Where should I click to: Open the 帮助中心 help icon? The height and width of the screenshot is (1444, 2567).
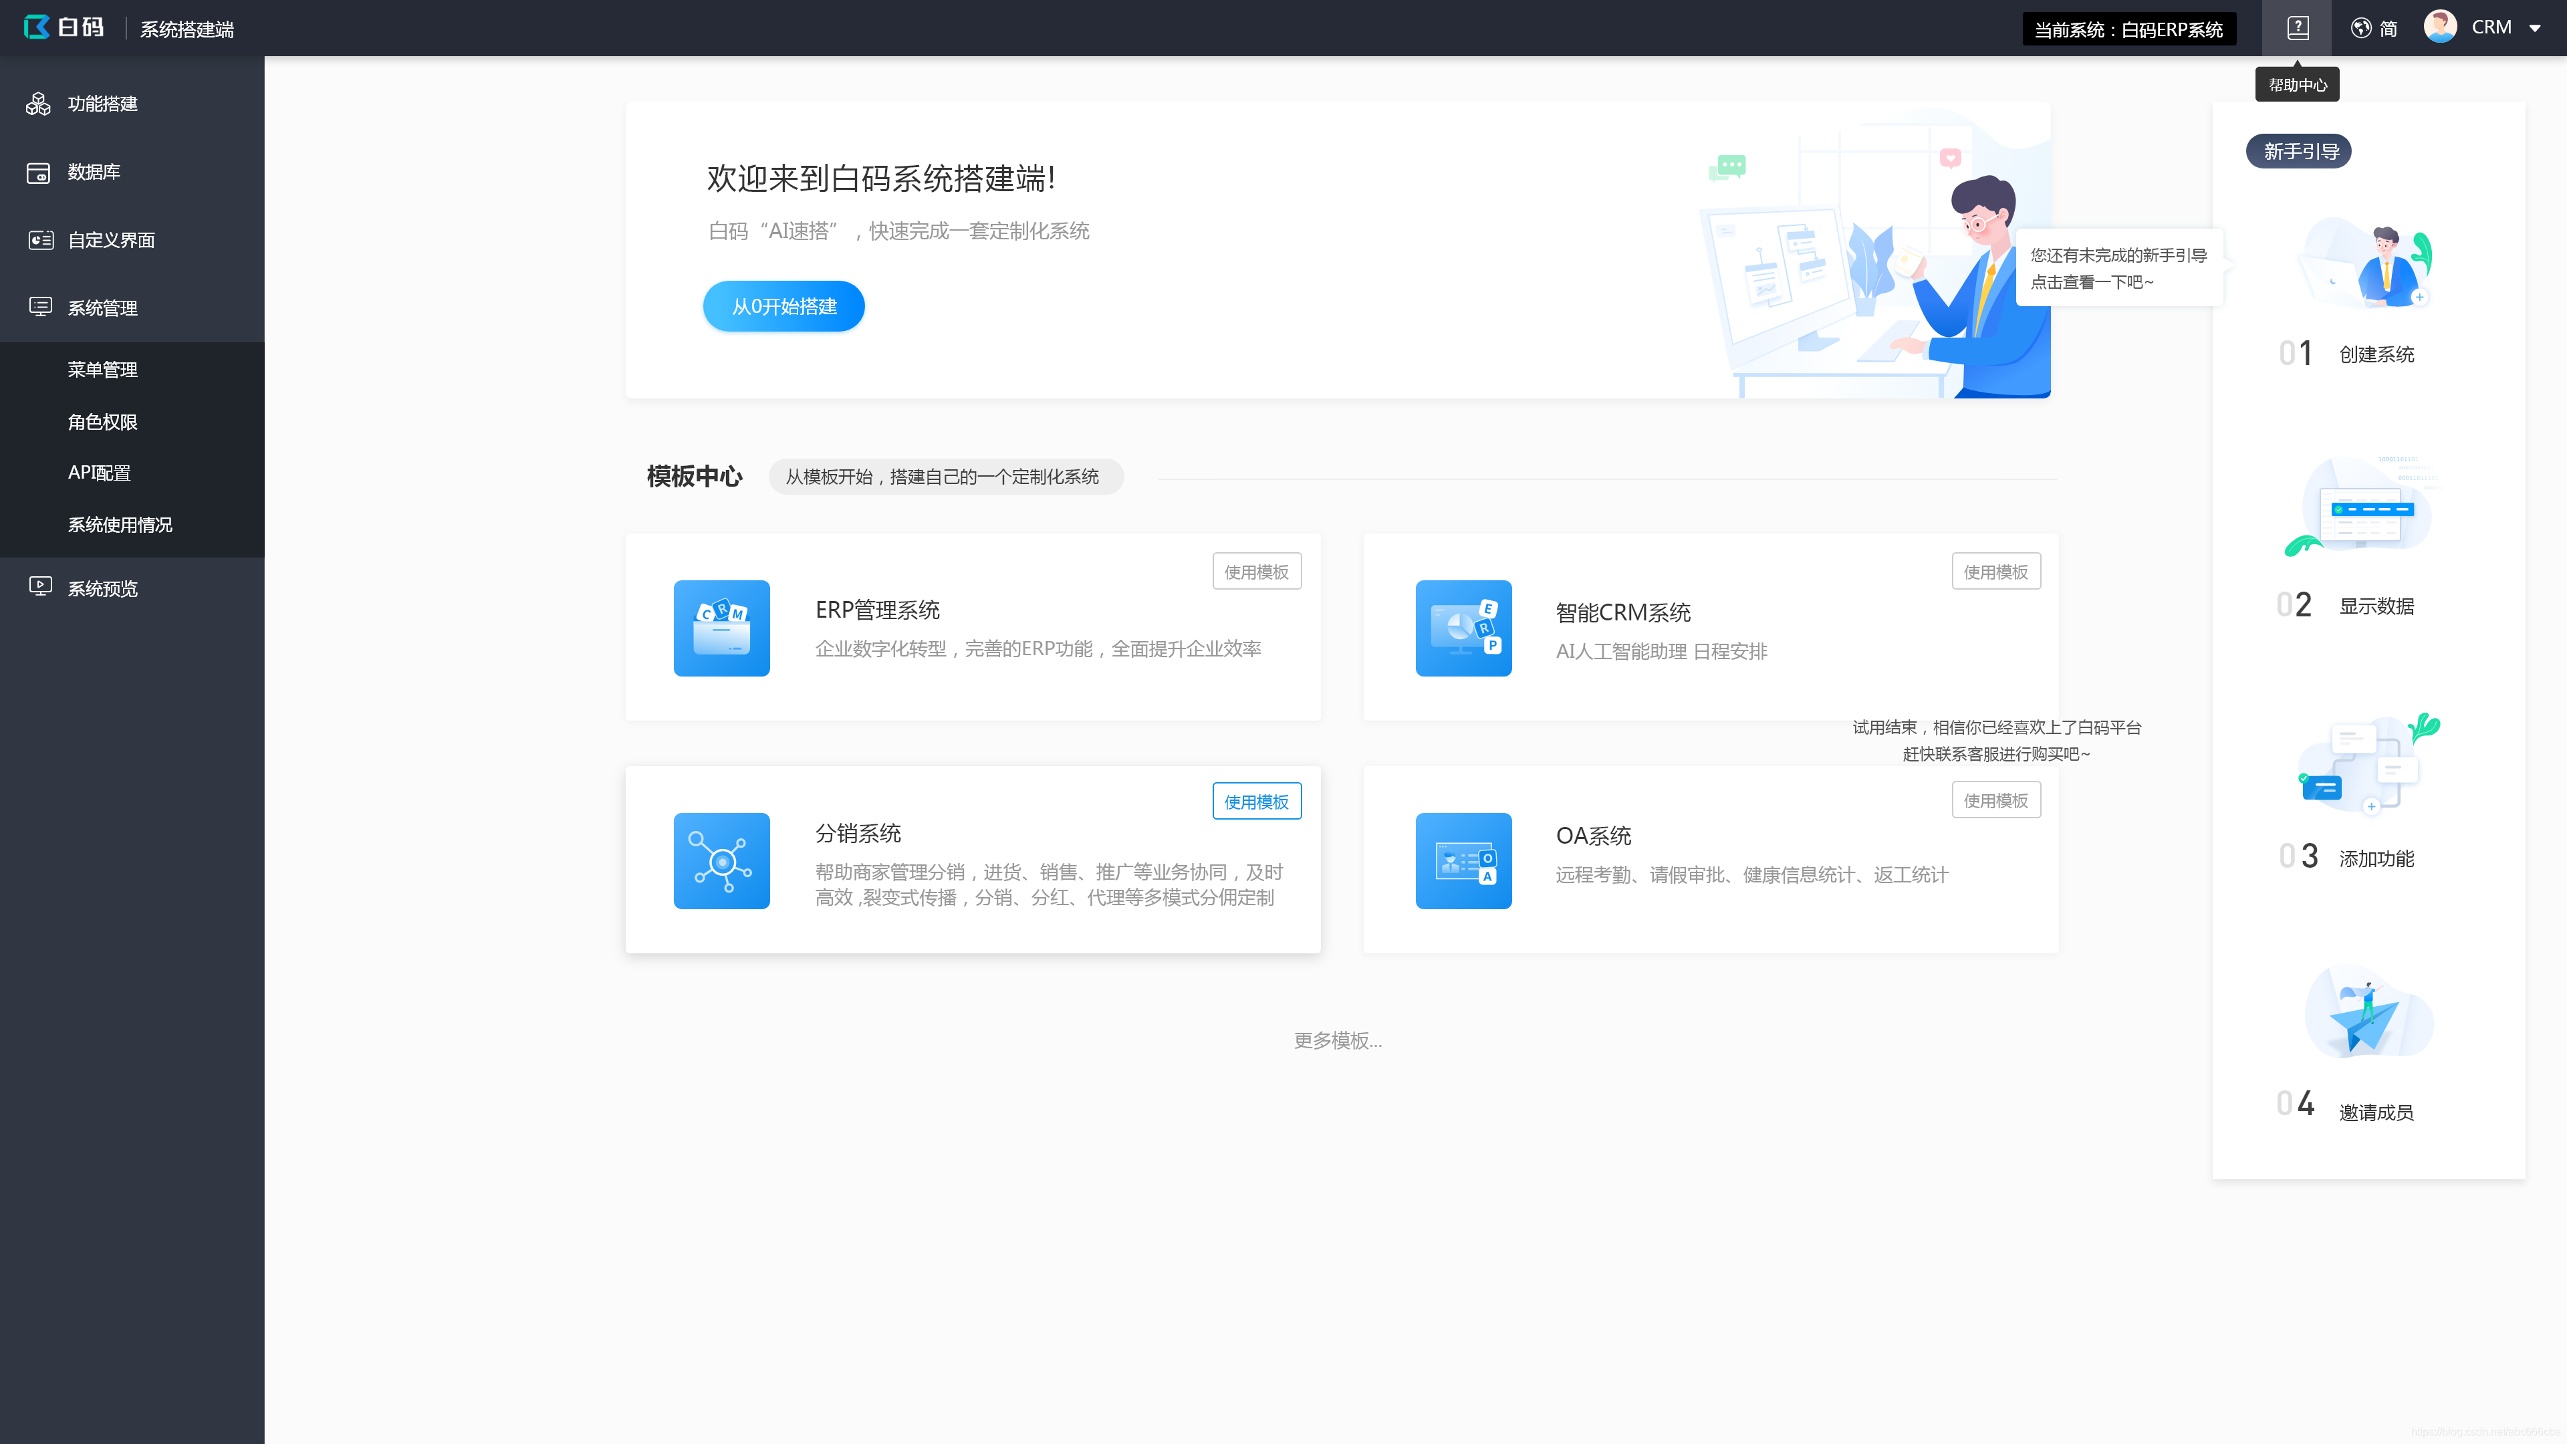pos(2297,27)
